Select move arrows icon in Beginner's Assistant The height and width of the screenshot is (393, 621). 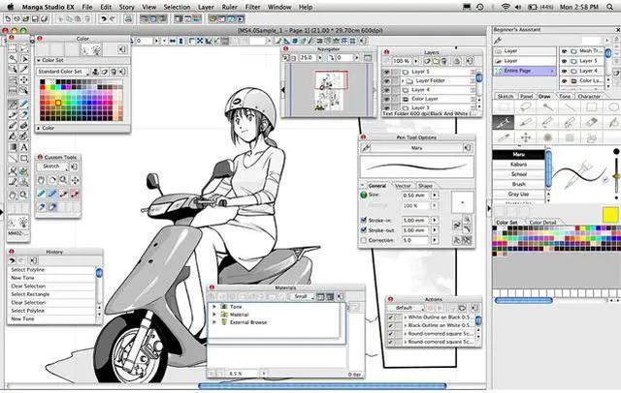click(x=526, y=137)
